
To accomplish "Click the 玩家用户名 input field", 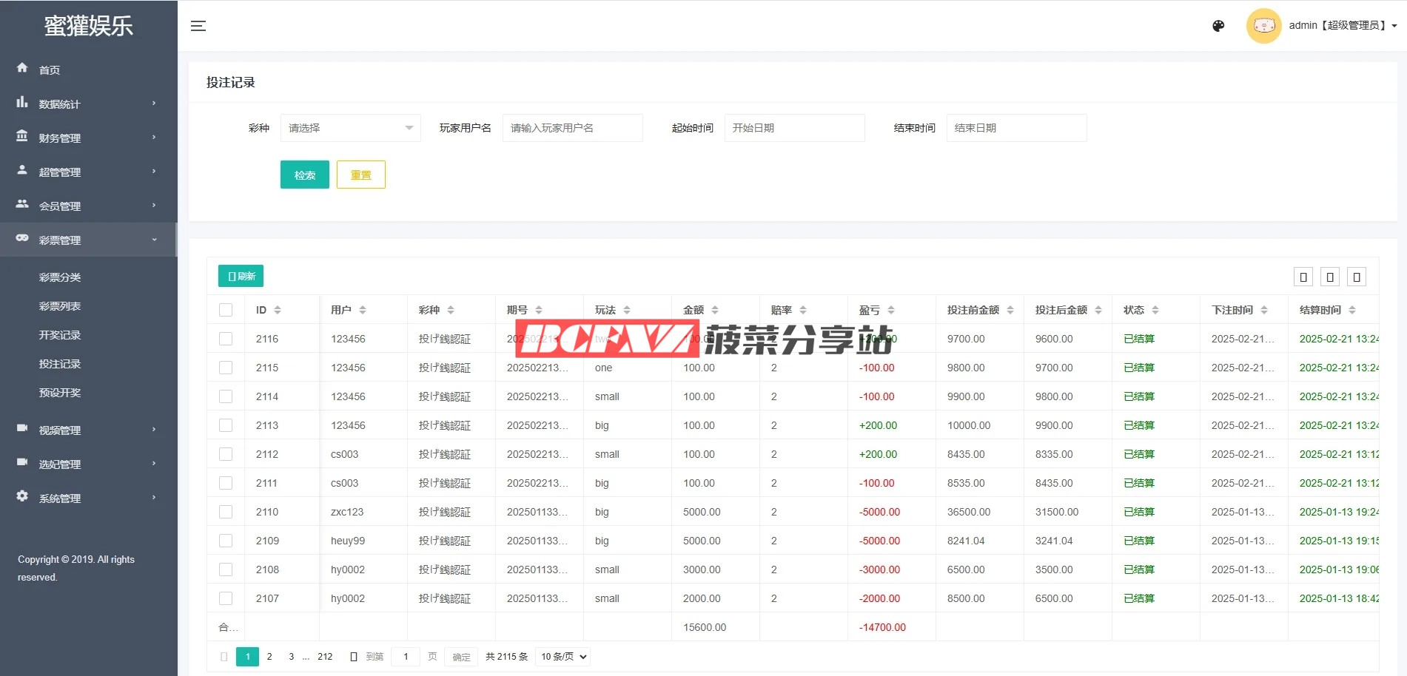I will click(x=572, y=128).
